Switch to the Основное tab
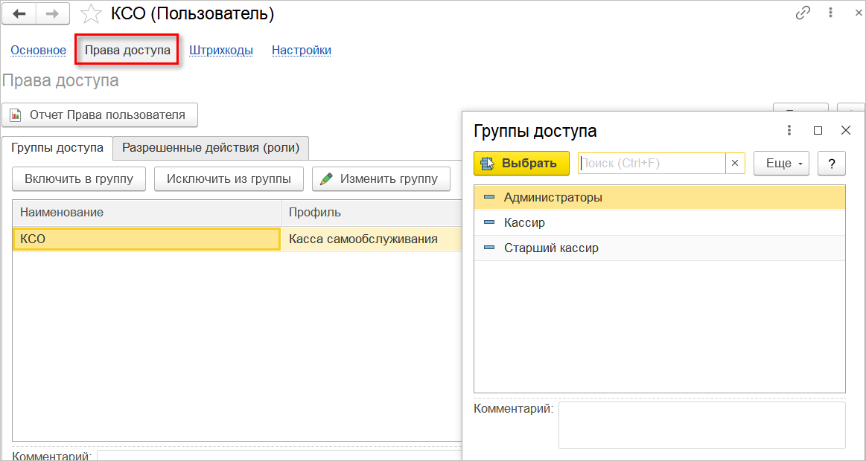866x461 pixels. point(38,51)
